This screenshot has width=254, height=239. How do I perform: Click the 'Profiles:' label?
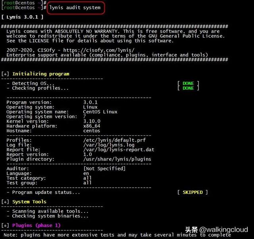click(x=19, y=140)
